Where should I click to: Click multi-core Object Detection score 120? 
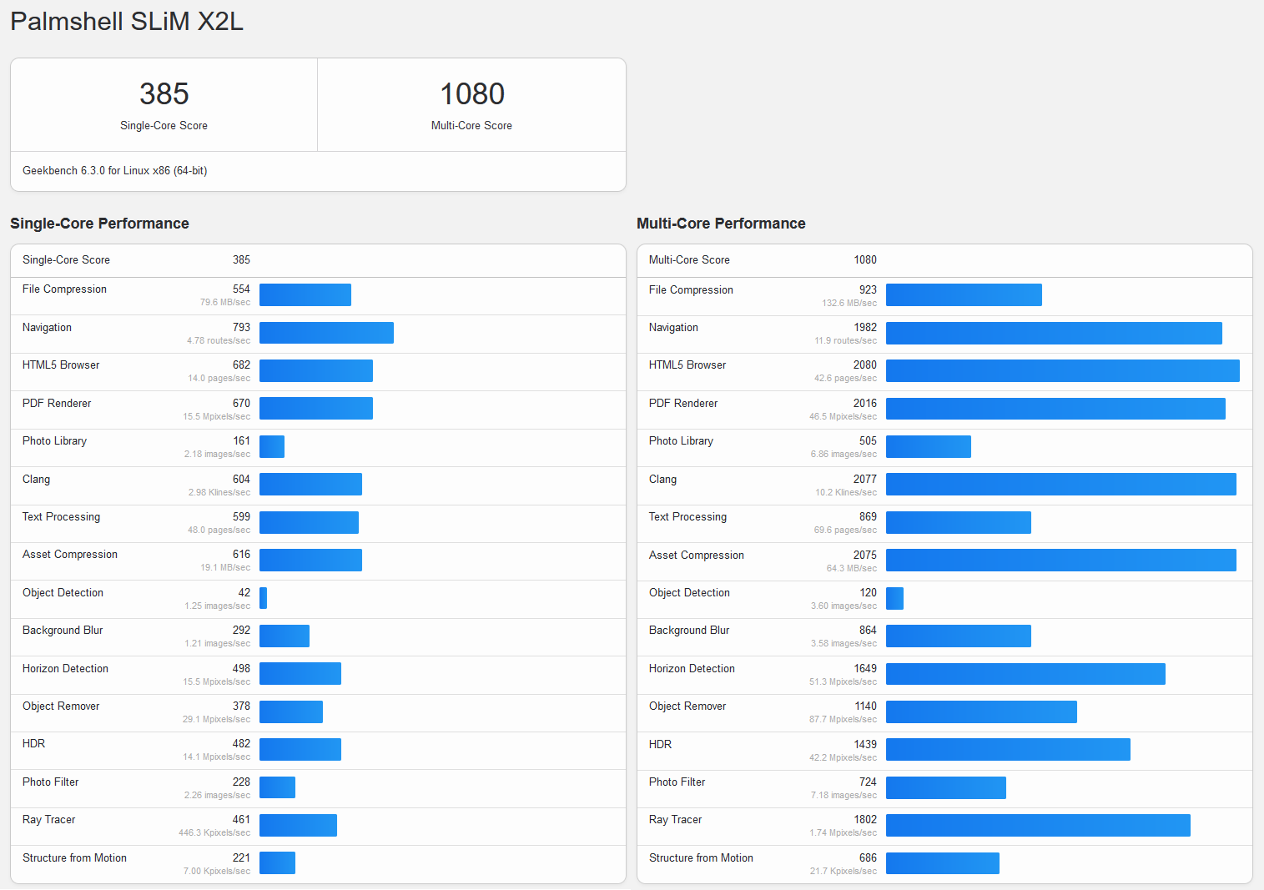(x=868, y=592)
